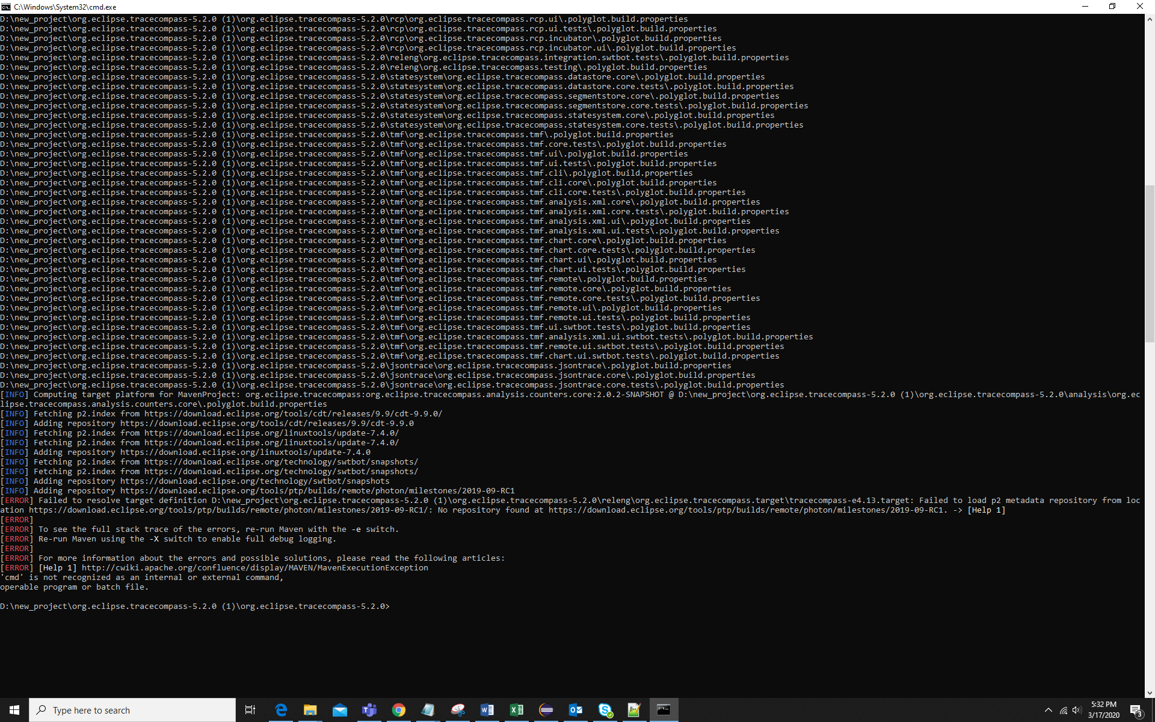This screenshot has height=722, width=1155.
Task: Click the 're-run Maven with the -e switch' line
Action: (x=200, y=529)
